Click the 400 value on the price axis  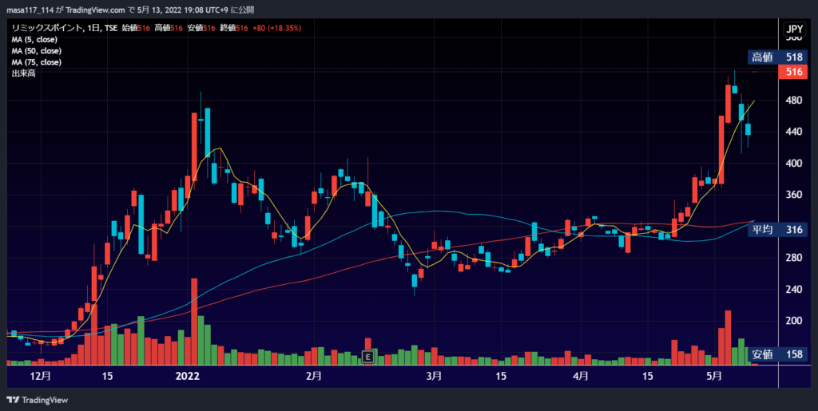pos(793,163)
